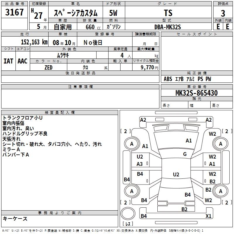Viewport: 234px width, 234px height.
Task: Click inspector note ハンドルグリップ不良
Action: (25, 134)
